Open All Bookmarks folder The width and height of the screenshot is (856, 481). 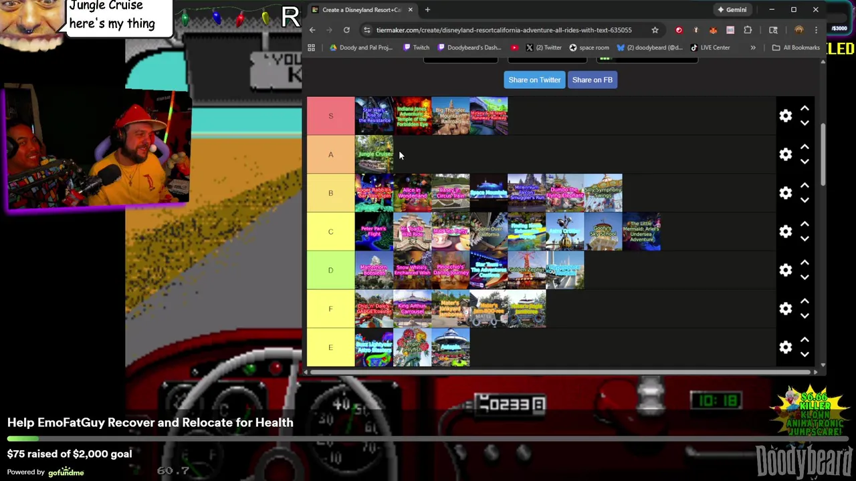tap(796, 47)
